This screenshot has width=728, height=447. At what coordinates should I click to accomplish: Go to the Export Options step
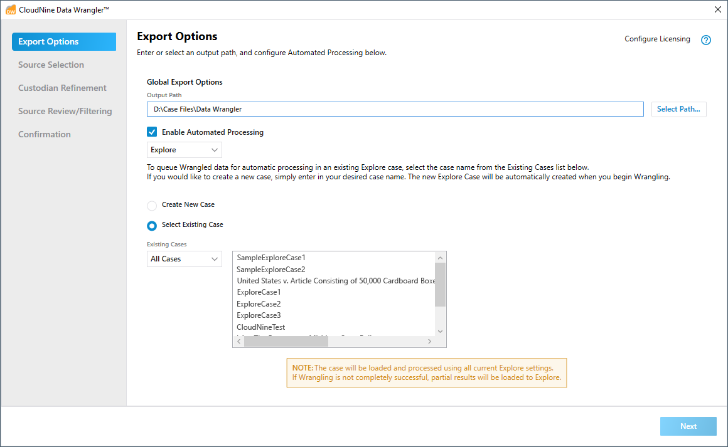[x=64, y=42]
